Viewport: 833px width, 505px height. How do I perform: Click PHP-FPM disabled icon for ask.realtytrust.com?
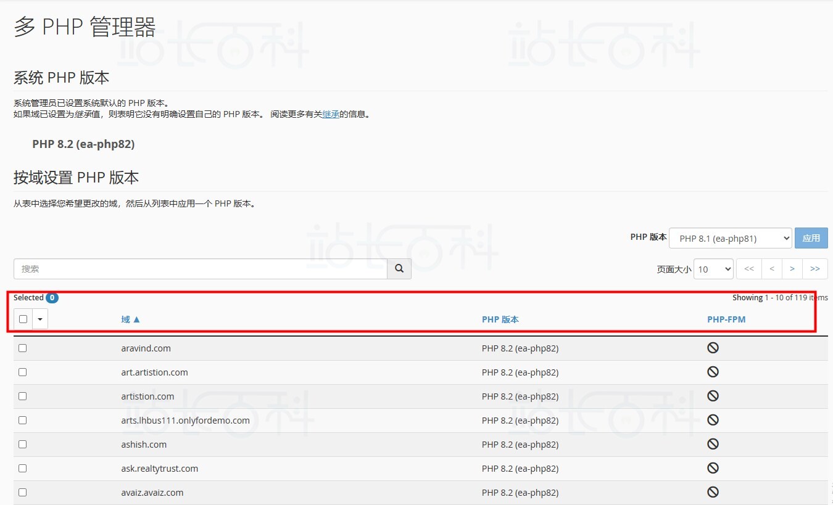(x=713, y=468)
